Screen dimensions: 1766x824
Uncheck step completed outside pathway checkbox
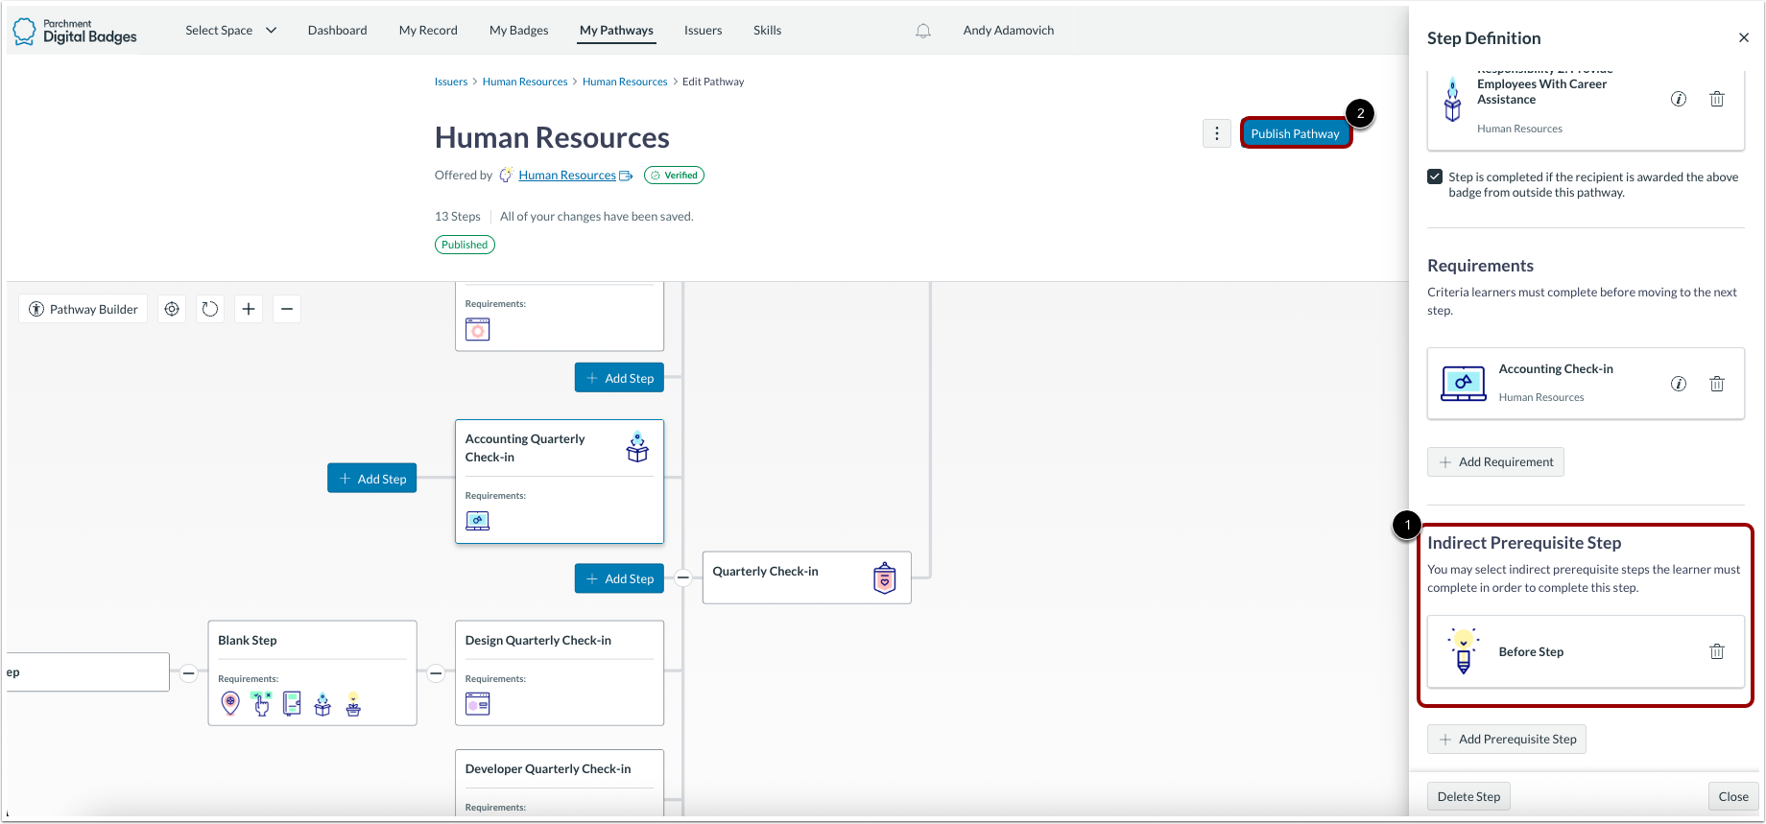click(x=1435, y=177)
